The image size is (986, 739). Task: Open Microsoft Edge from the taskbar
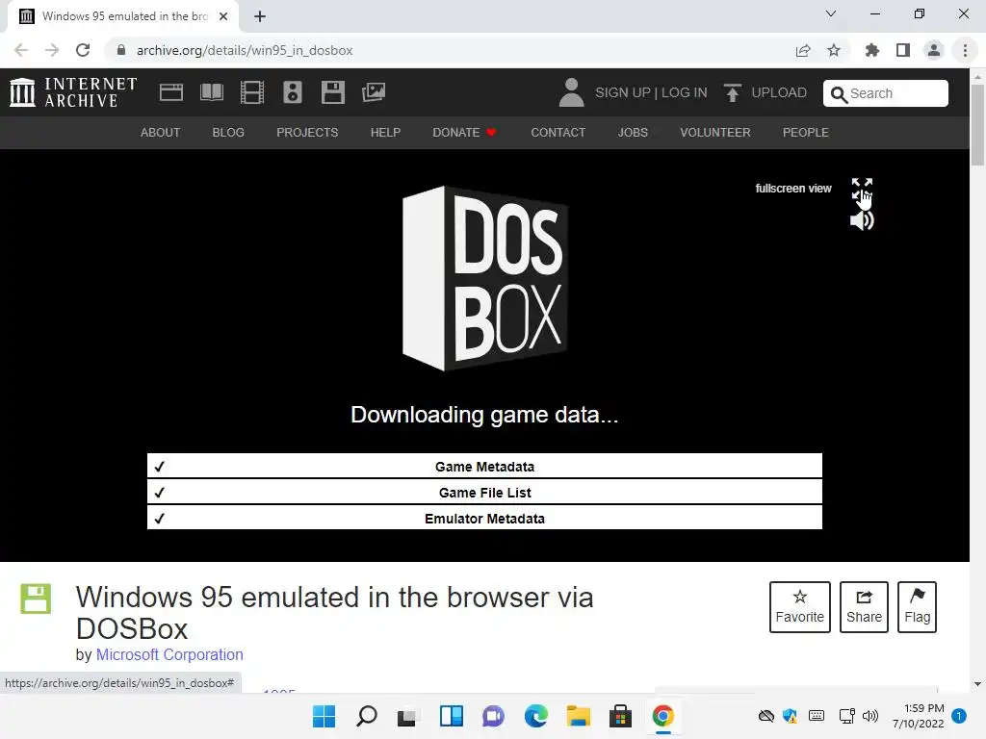pyautogui.click(x=535, y=716)
